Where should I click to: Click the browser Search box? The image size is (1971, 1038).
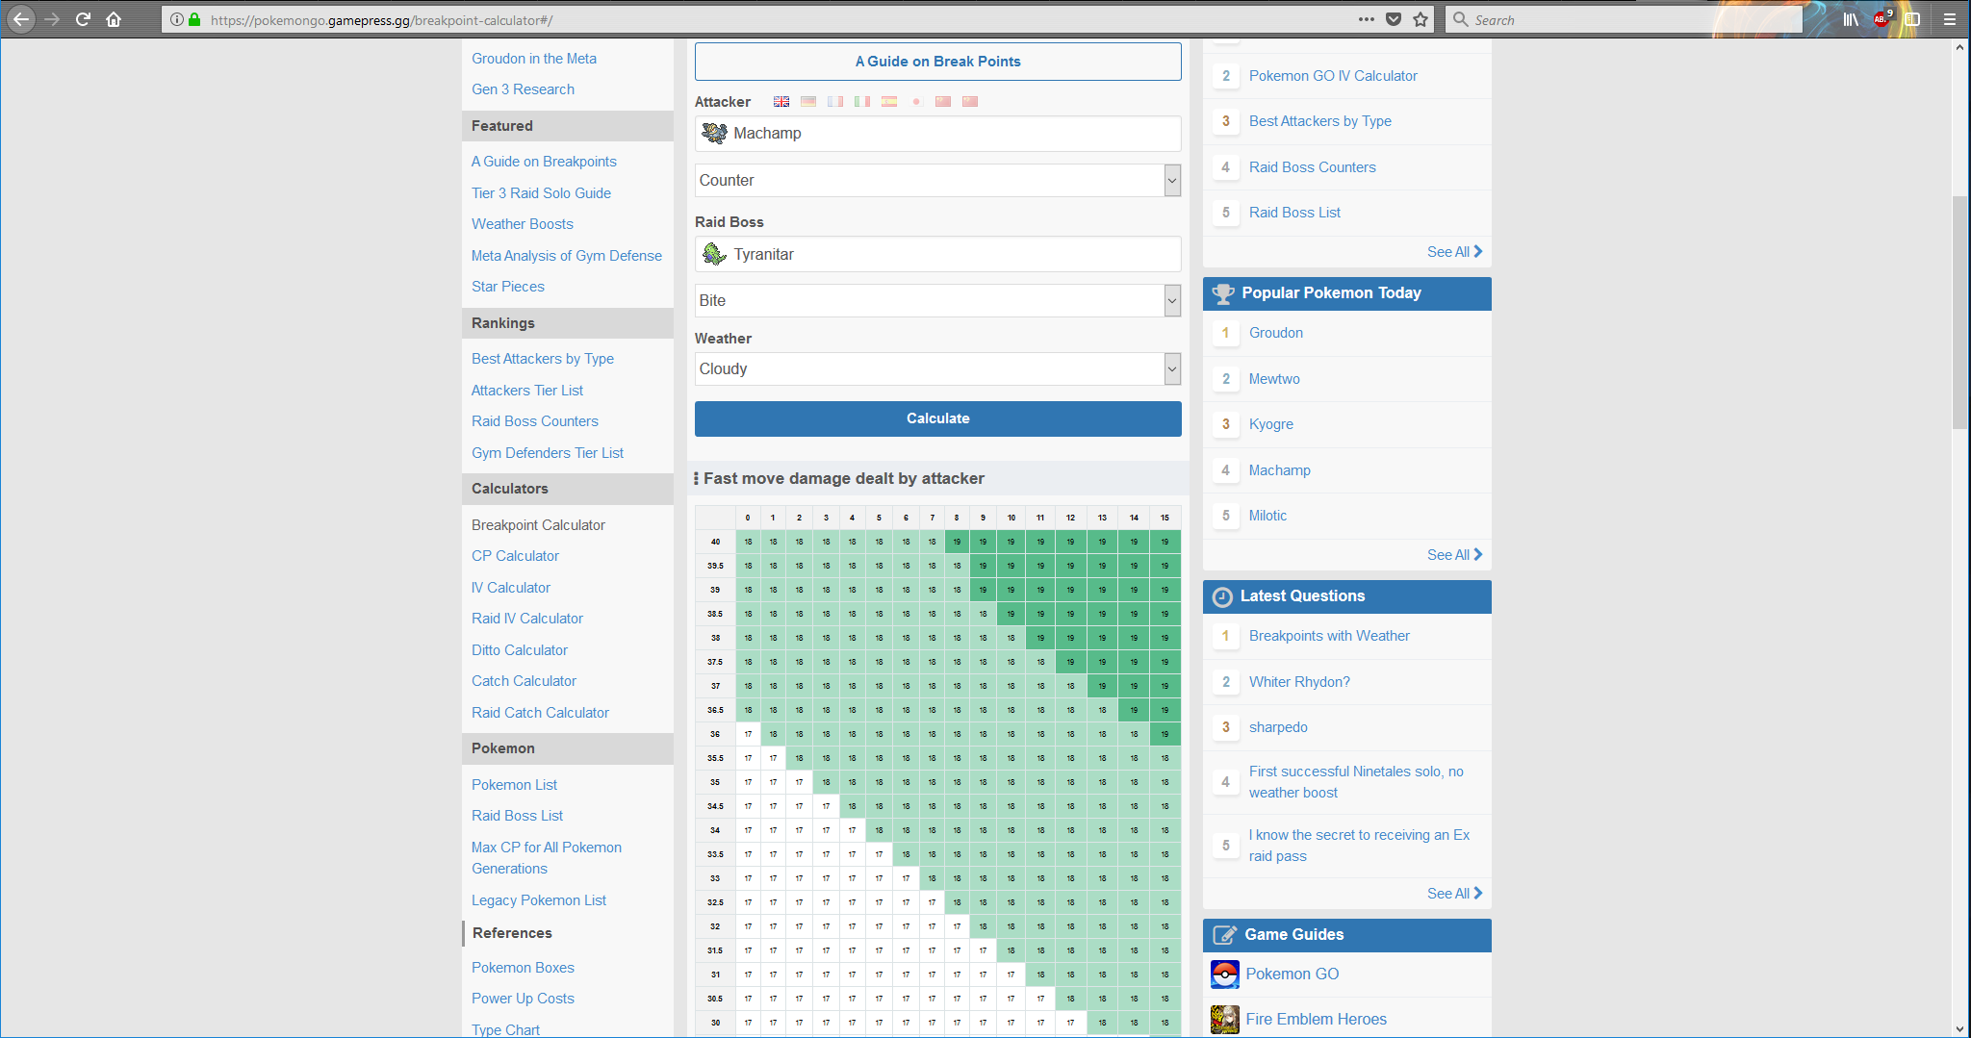tap(1623, 19)
